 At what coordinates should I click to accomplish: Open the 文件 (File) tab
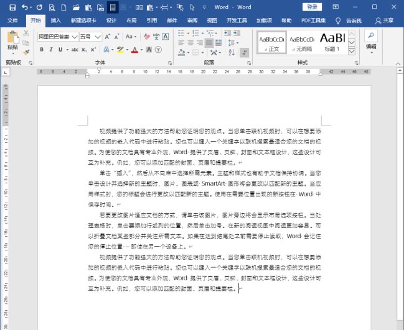[12, 21]
